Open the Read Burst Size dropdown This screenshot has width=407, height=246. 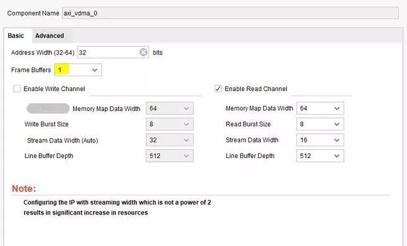320,124
